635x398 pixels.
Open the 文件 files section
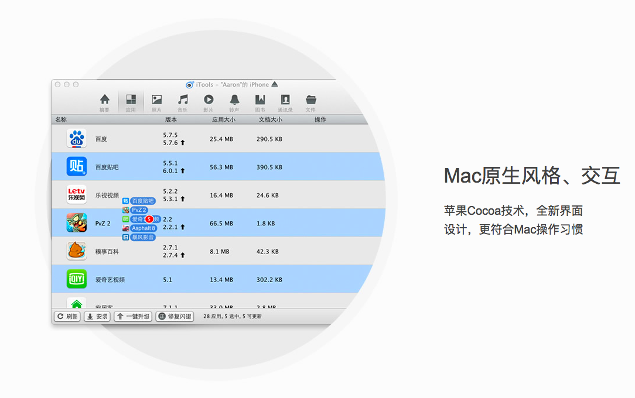310,103
